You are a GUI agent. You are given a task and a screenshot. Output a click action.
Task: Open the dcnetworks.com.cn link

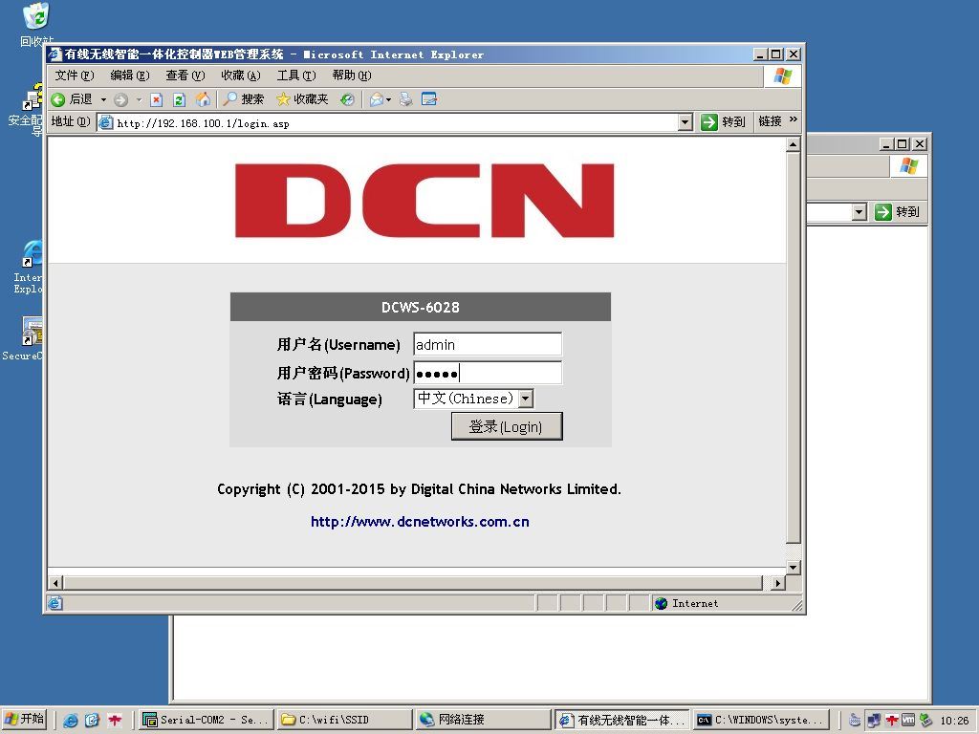coord(420,522)
